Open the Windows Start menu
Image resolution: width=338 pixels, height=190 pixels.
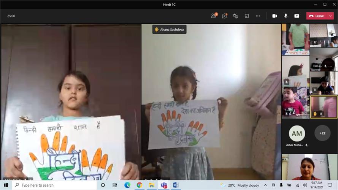click(6, 185)
